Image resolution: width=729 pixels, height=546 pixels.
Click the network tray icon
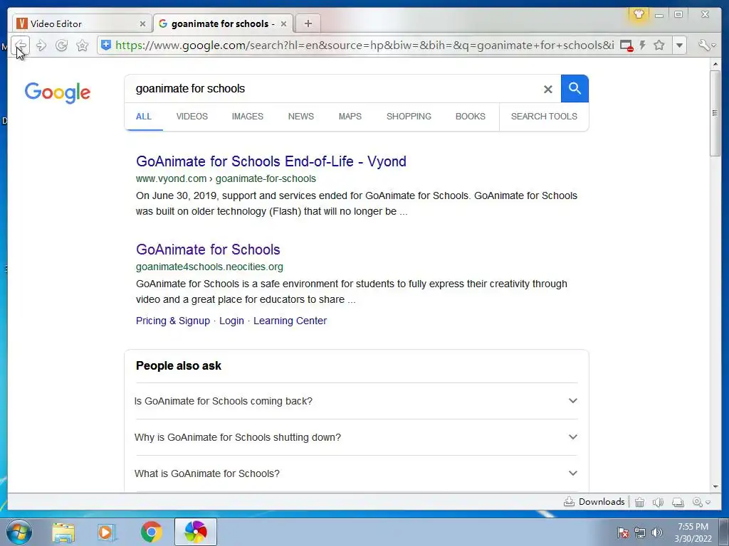[x=640, y=533]
